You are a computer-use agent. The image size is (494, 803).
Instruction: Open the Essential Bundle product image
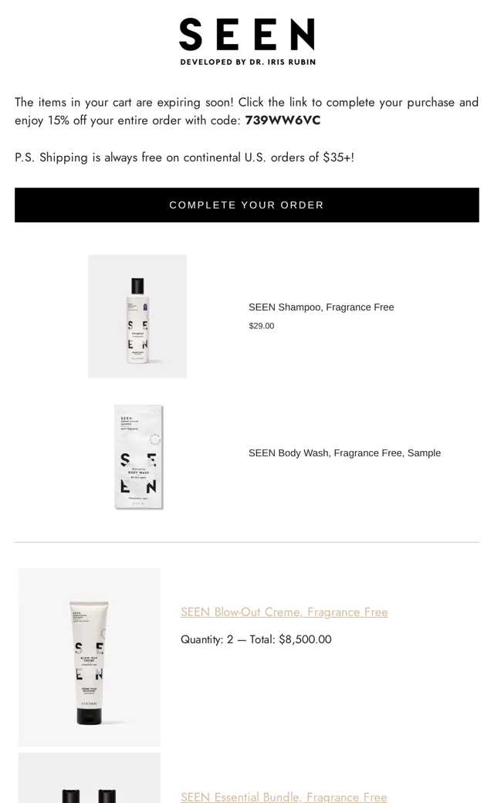90,778
